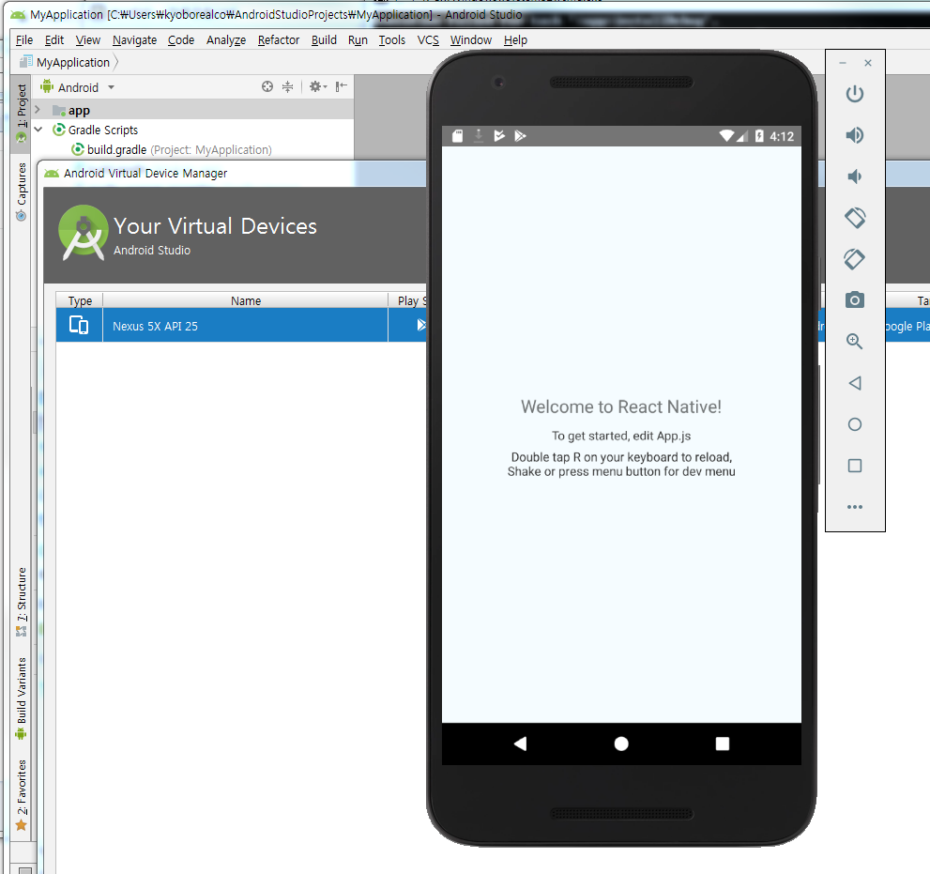Tap Wi-Fi signal icon in phone status bar
The height and width of the screenshot is (874, 930).
click(726, 136)
